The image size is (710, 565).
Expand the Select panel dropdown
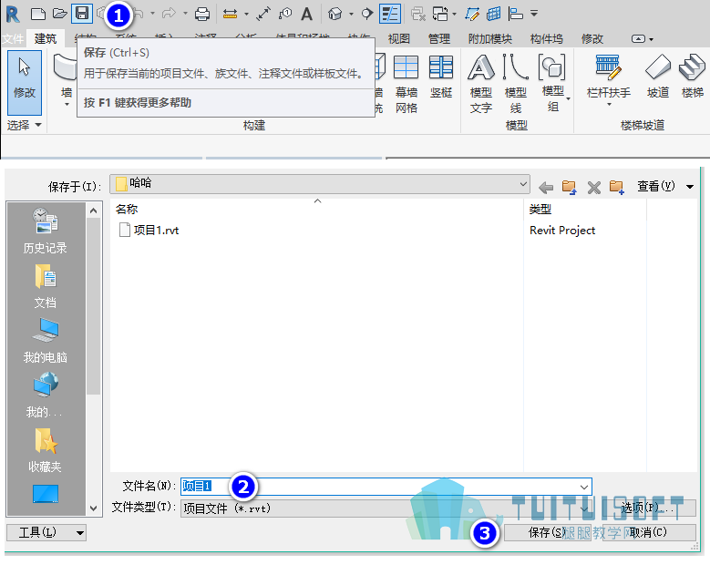coord(38,125)
